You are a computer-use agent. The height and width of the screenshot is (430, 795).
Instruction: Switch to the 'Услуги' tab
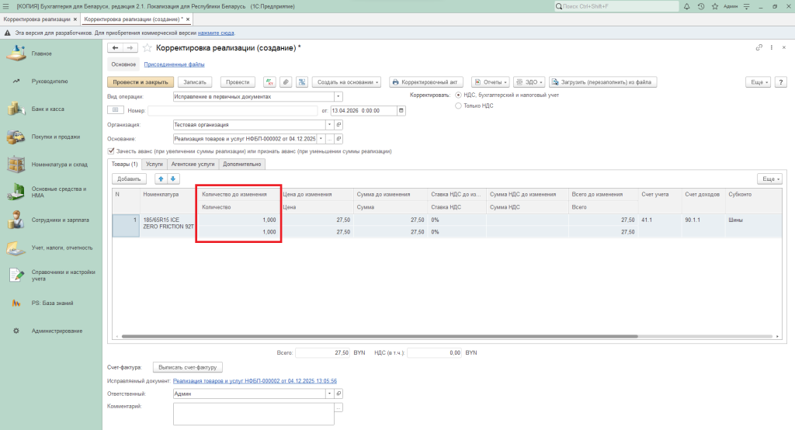point(154,164)
